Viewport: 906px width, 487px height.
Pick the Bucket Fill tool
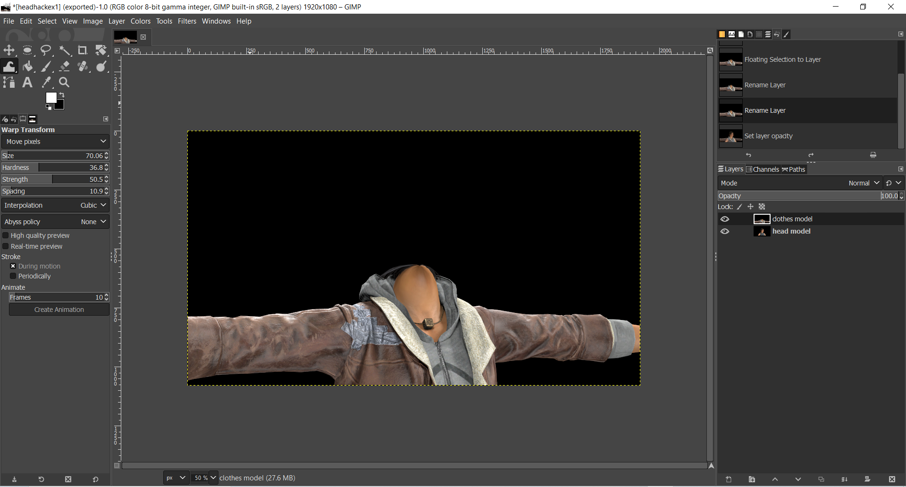[28, 67]
